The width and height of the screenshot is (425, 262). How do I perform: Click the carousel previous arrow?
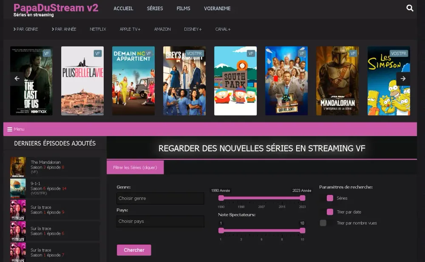[17, 79]
